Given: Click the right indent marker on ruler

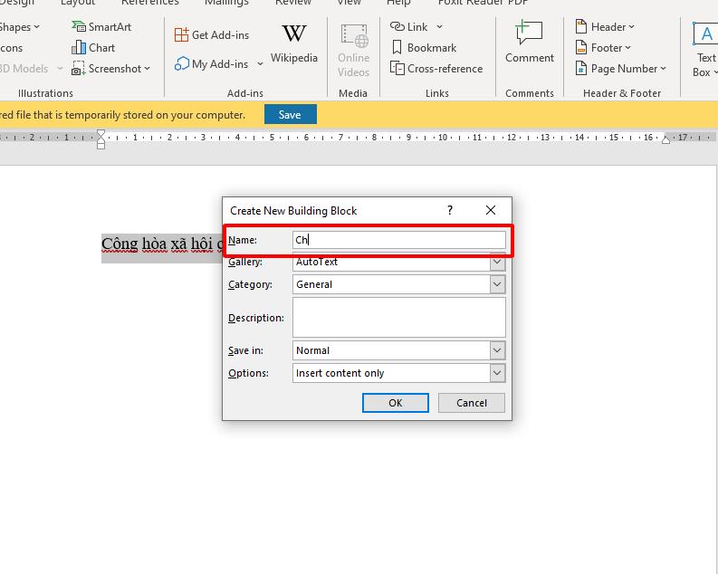Looking at the screenshot, I should 666,139.
